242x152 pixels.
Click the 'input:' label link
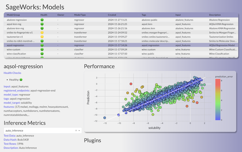point(7,86)
